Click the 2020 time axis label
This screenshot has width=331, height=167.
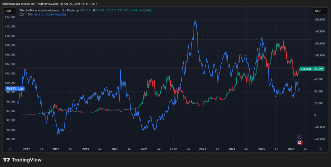[115, 149]
